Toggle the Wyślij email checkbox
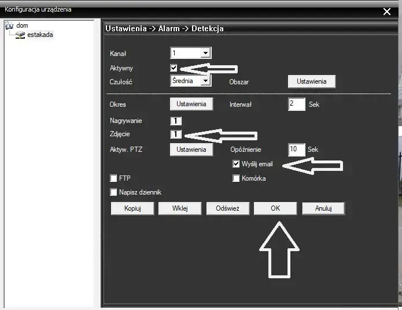Screen dimensions: 402x310 (236, 164)
